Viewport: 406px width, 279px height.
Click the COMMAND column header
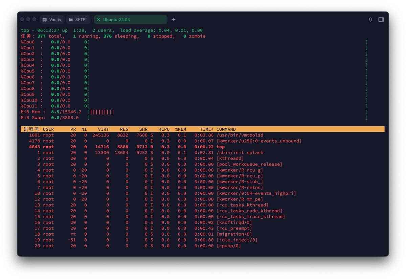226,129
